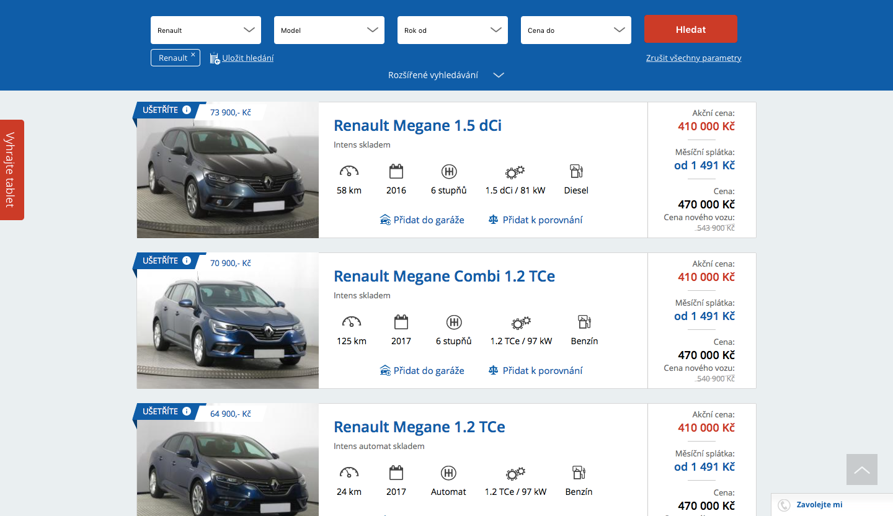Click fuel pump icon for Megane Combi

click(584, 322)
